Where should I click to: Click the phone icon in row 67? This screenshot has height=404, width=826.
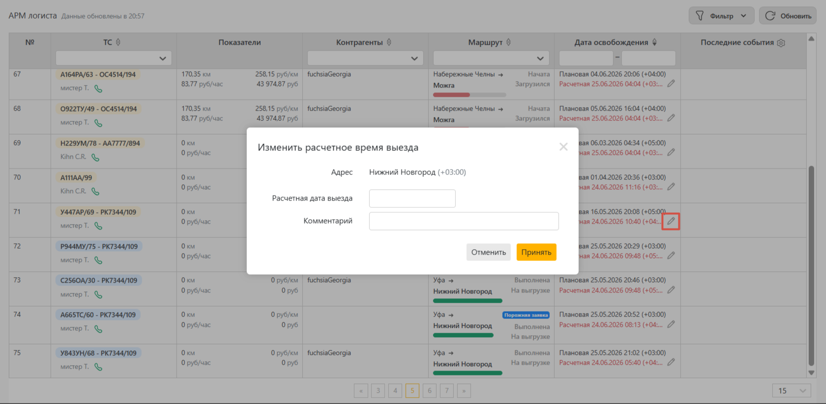point(98,89)
